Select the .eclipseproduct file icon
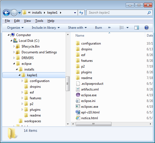This screenshot has height=143, width=155. 78,84
